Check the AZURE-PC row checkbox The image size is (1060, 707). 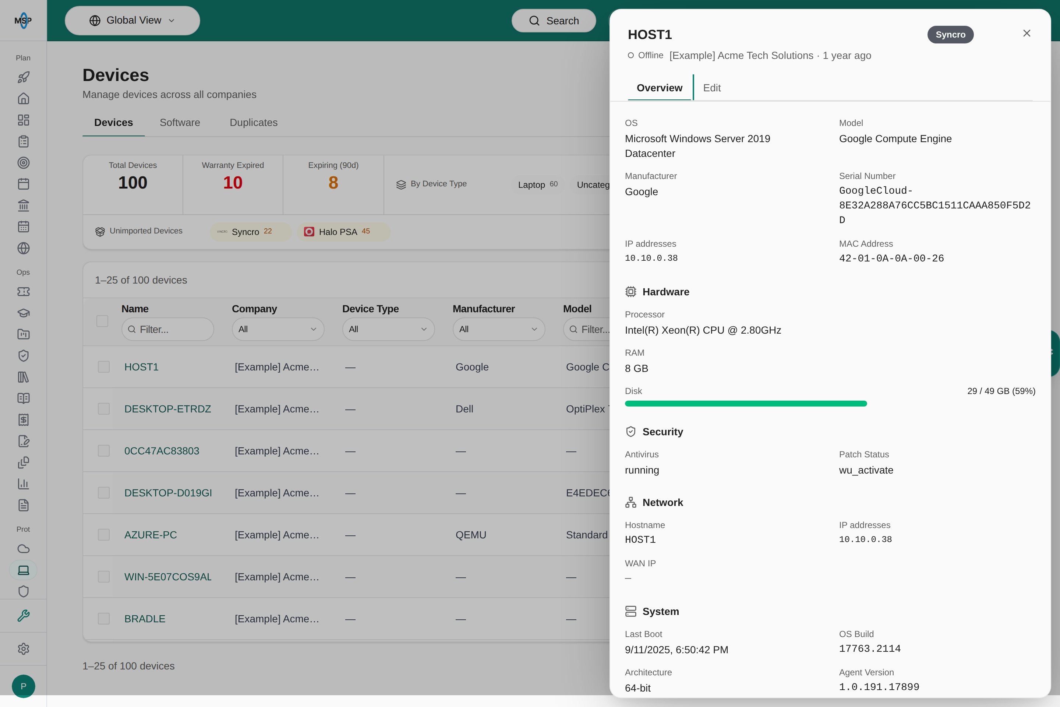click(x=104, y=535)
